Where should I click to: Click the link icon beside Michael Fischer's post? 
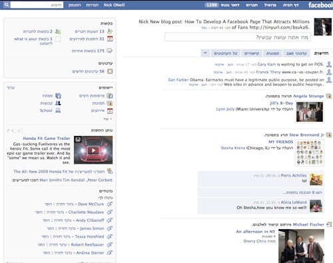point(329,224)
